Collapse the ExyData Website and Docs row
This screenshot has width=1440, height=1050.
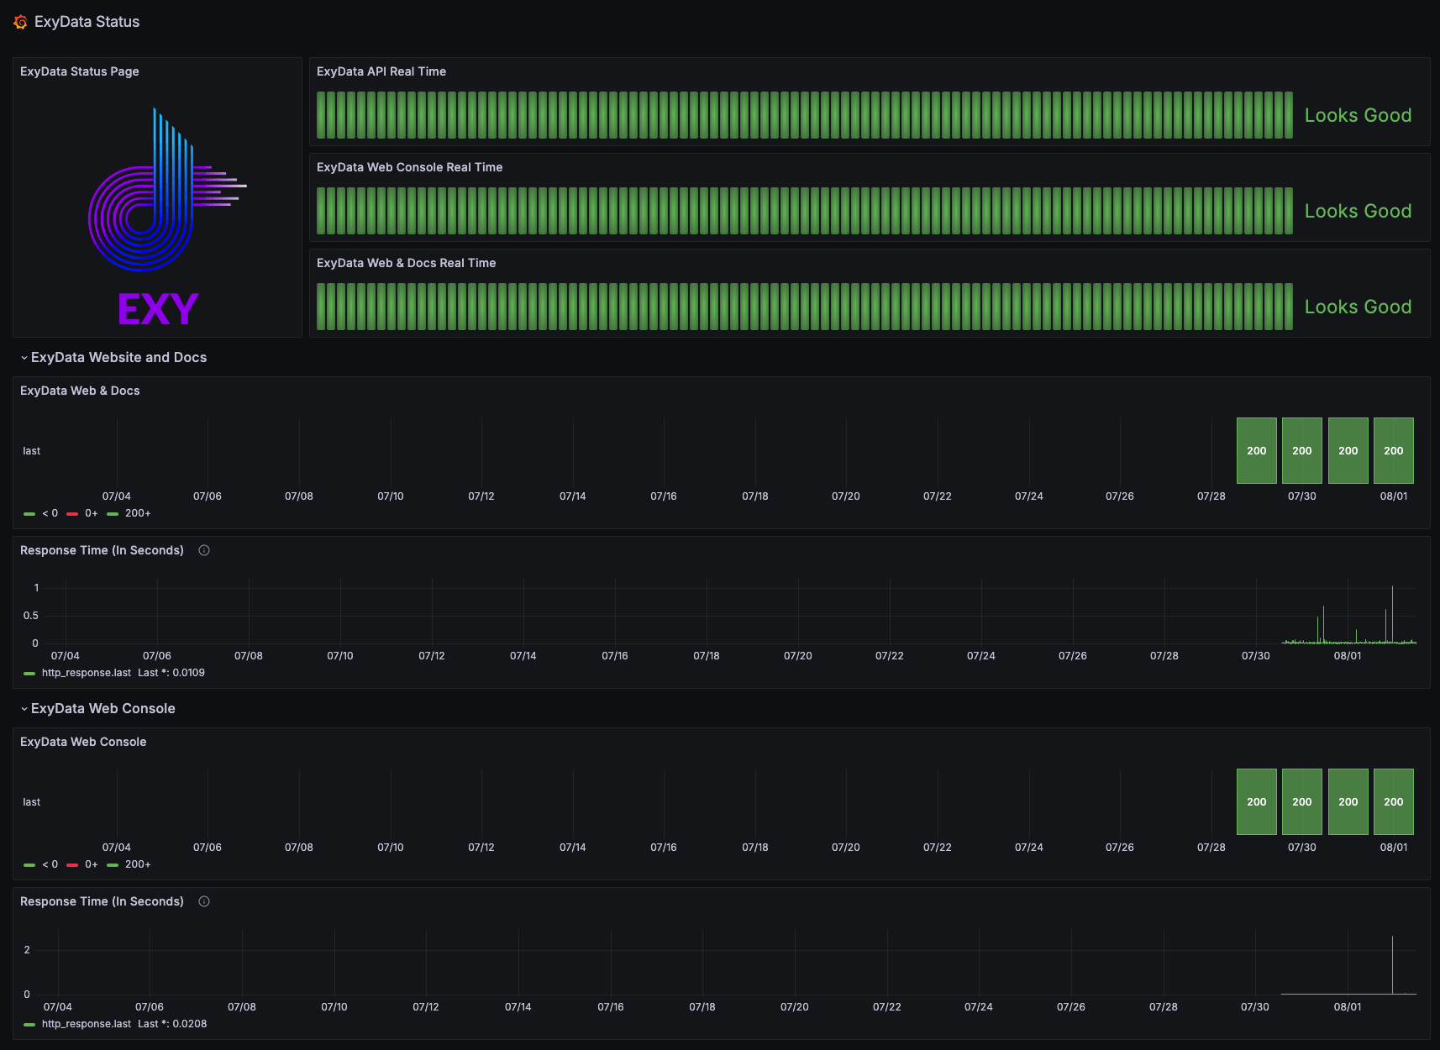(x=113, y=357)
